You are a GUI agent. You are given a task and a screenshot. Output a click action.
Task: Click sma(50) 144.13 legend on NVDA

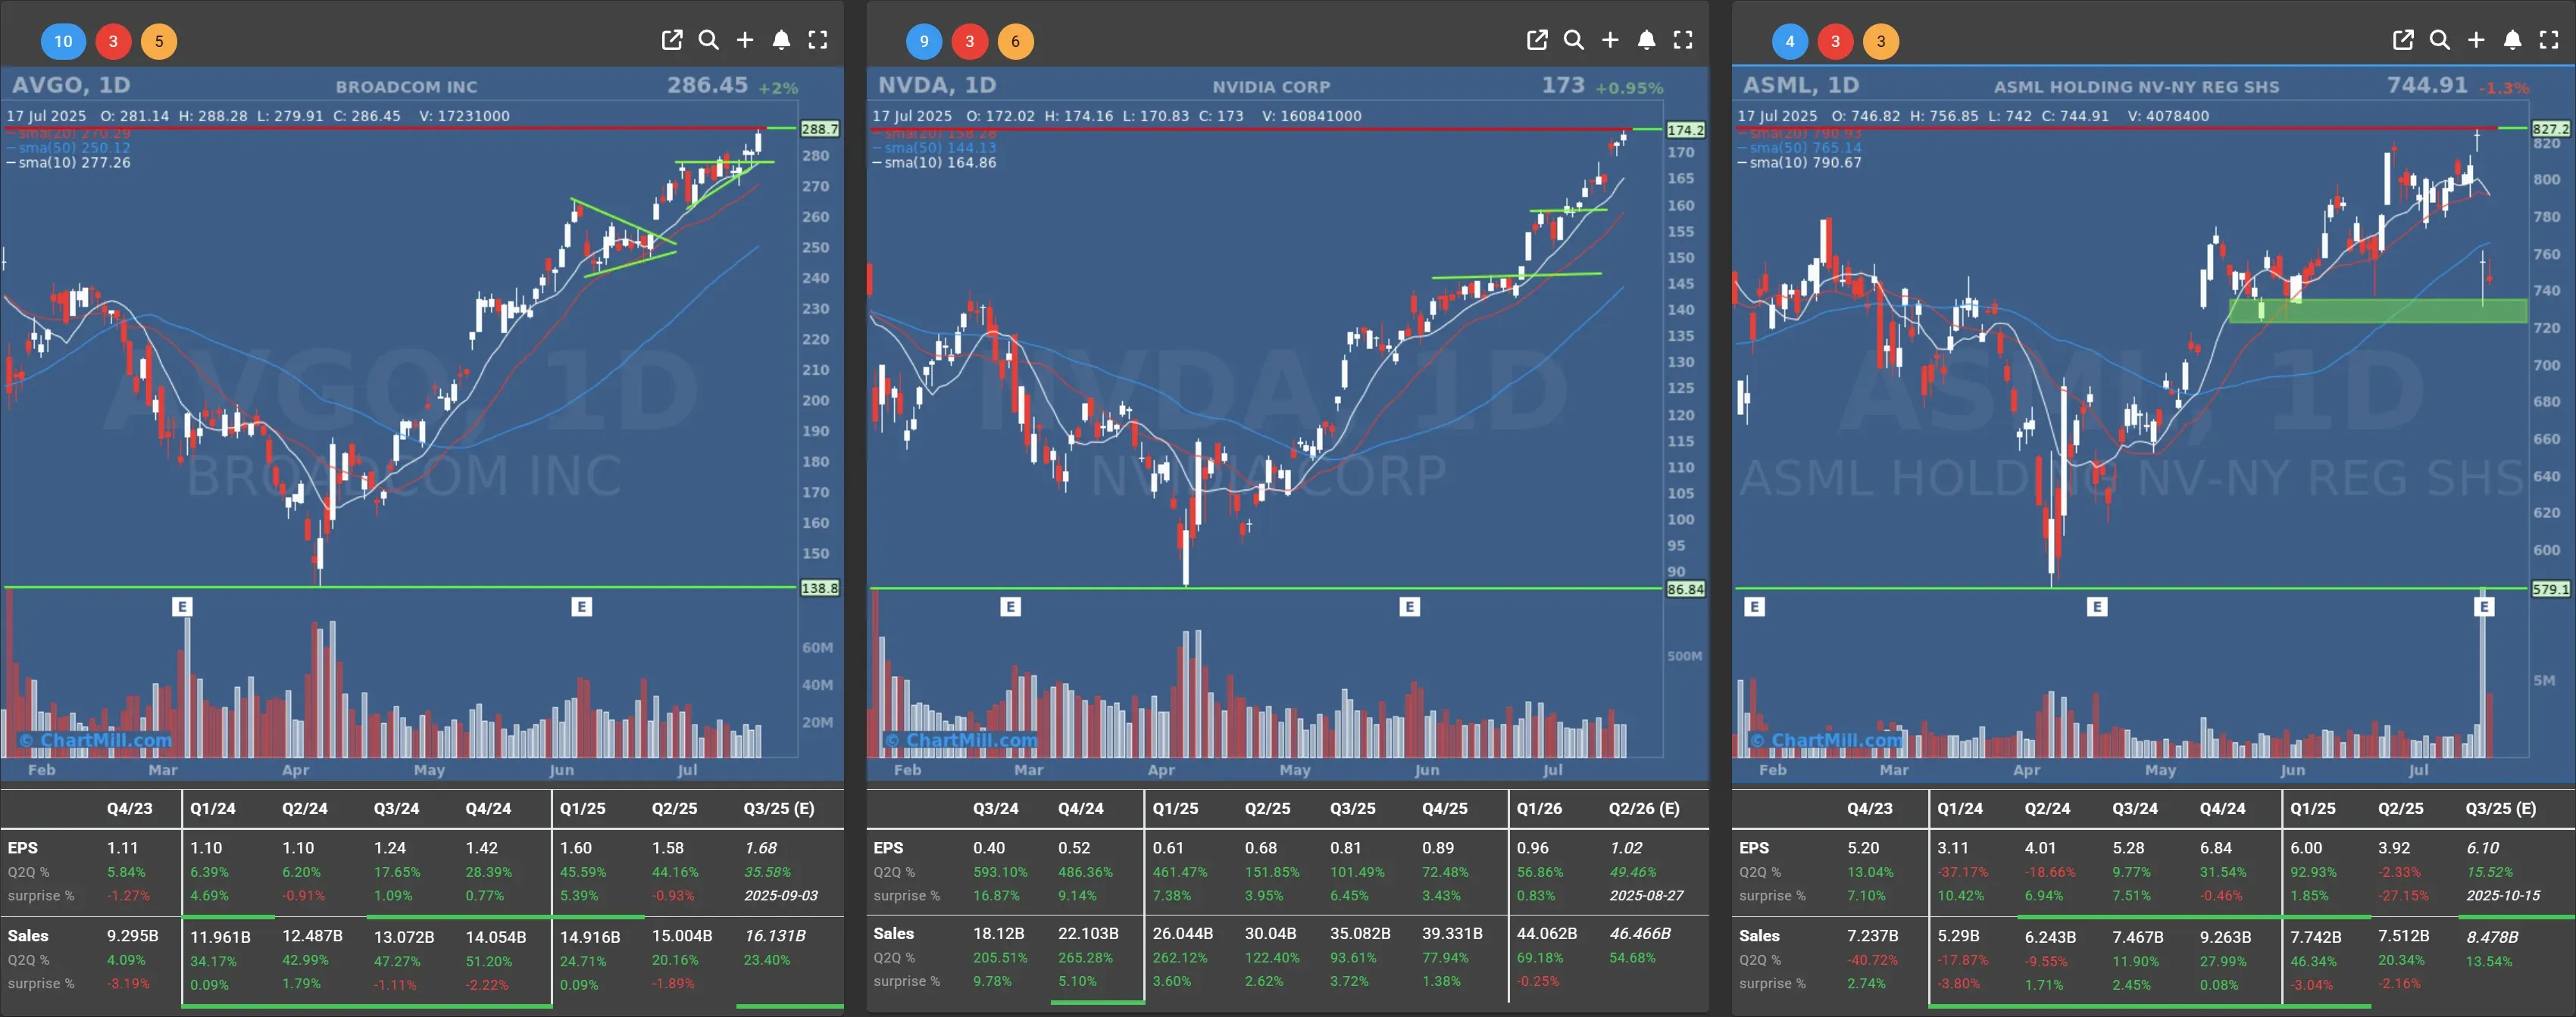935,148
